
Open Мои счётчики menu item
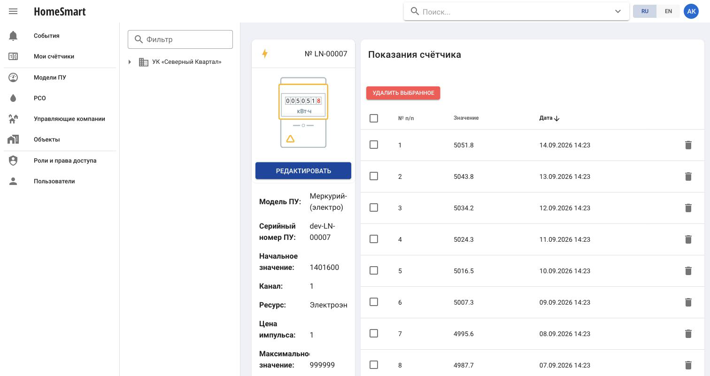coord(60,56)
